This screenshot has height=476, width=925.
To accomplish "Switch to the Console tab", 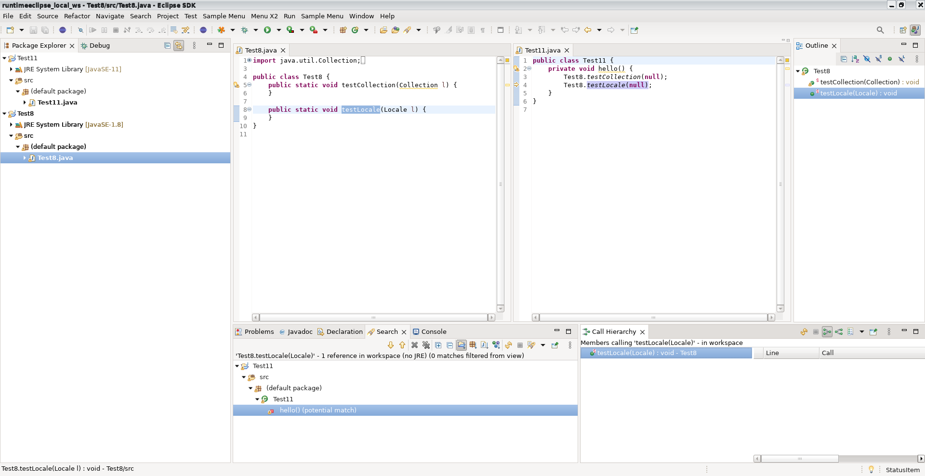I will 433,331.
